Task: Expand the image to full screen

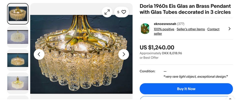Action: point(107,12)
